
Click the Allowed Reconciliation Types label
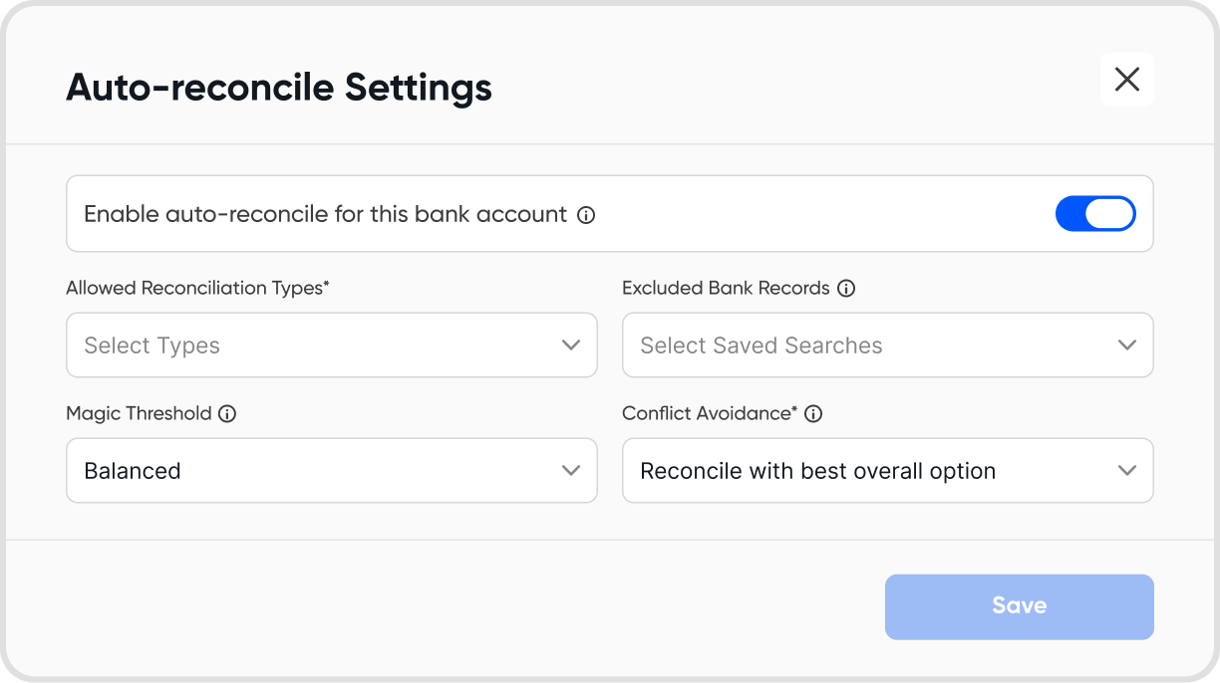tap(196, 289)
